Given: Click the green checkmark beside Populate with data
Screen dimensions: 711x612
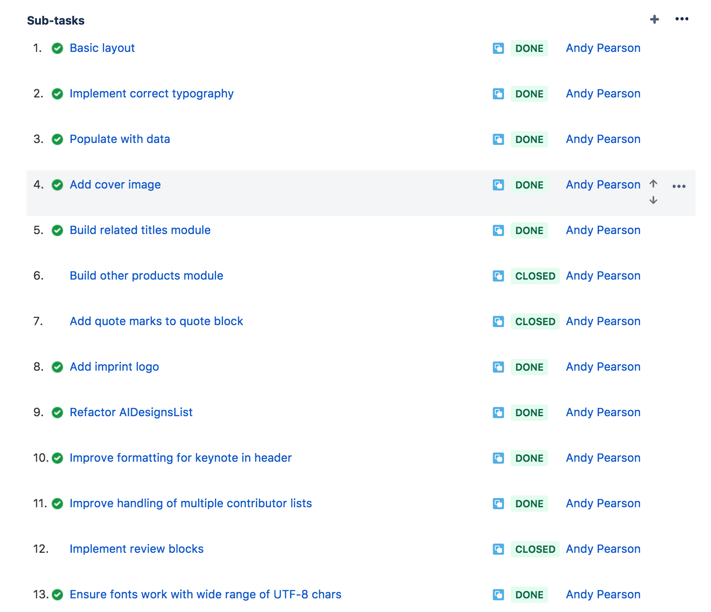Looking at the screenshot, I should [57, 139].
